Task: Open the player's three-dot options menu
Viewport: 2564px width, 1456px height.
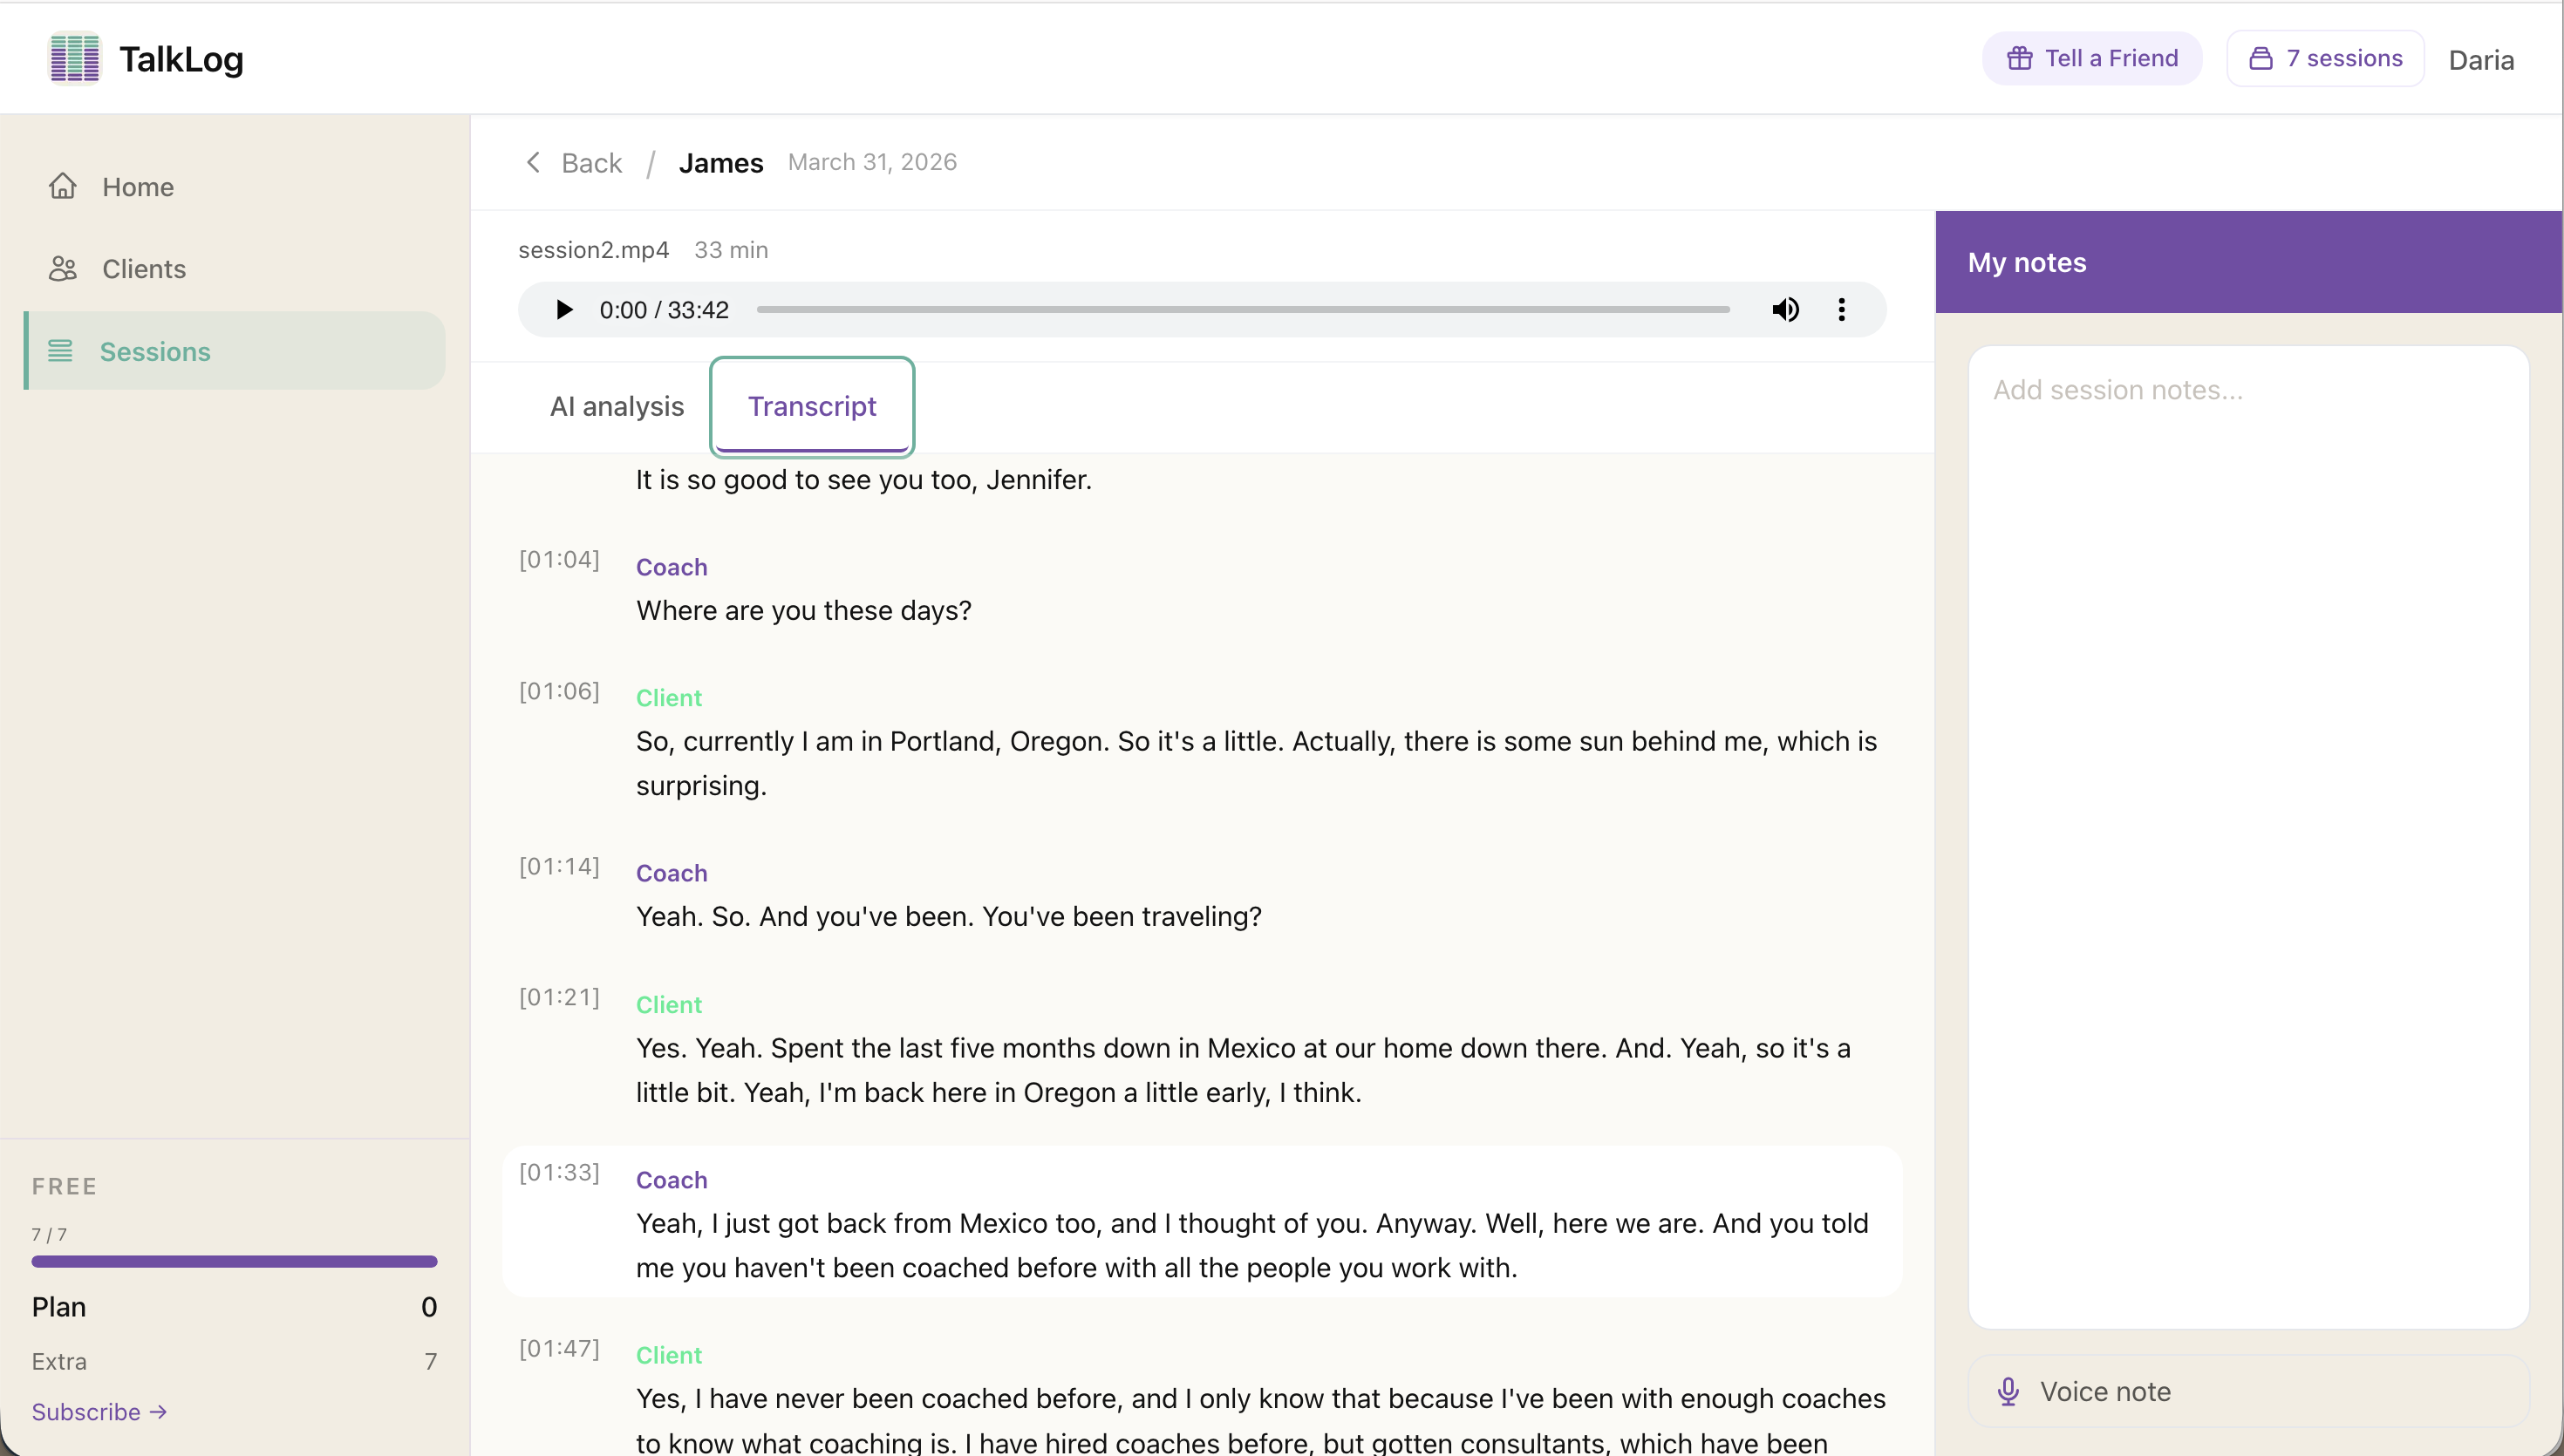Action: point(1841,309)
